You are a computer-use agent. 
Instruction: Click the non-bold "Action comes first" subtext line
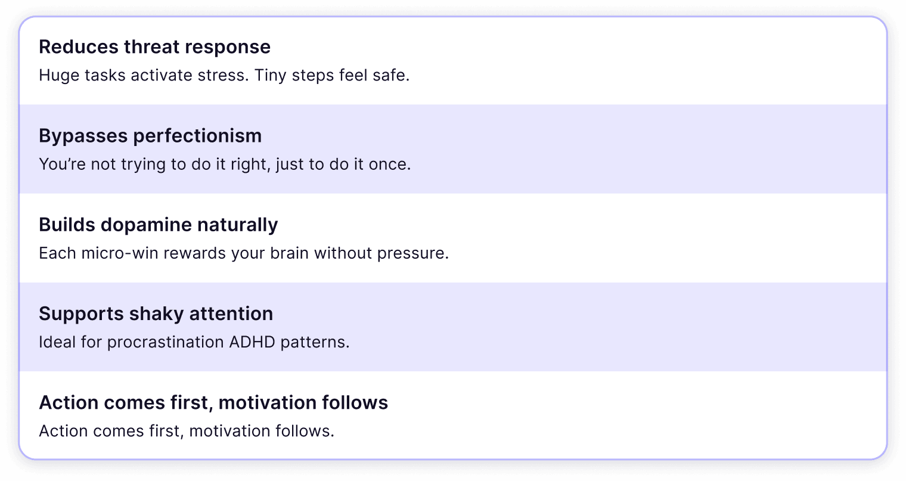tap(186, 431)
